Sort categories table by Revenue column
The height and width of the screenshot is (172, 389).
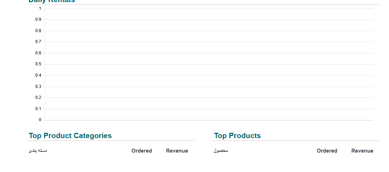[177, 151]
